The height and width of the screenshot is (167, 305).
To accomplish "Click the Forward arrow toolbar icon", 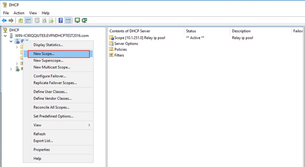I will coord(11,20).
